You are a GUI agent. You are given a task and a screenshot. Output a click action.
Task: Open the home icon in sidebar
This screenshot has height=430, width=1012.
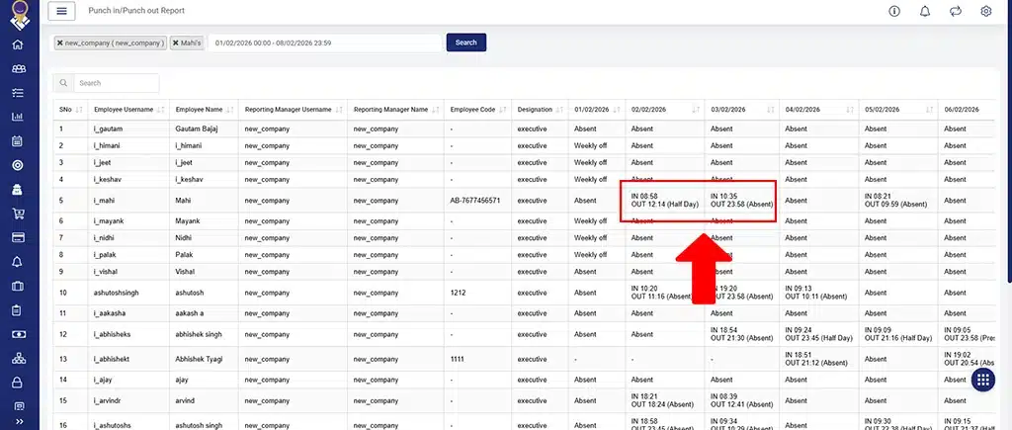[18, 44]
